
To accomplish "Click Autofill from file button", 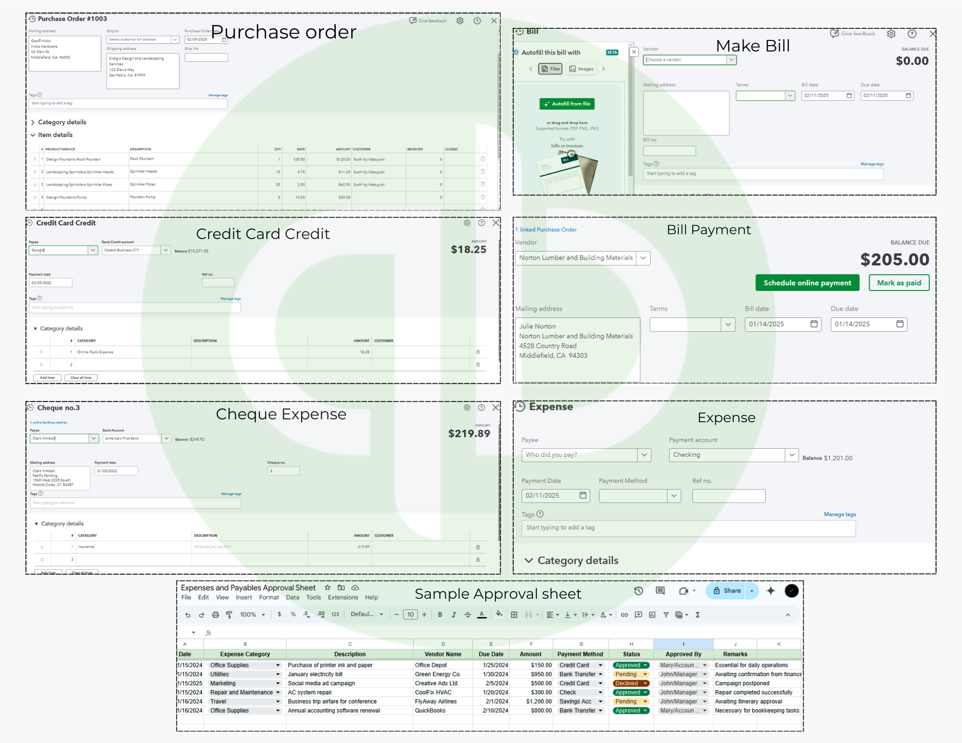I will click(x=567, y=104).
